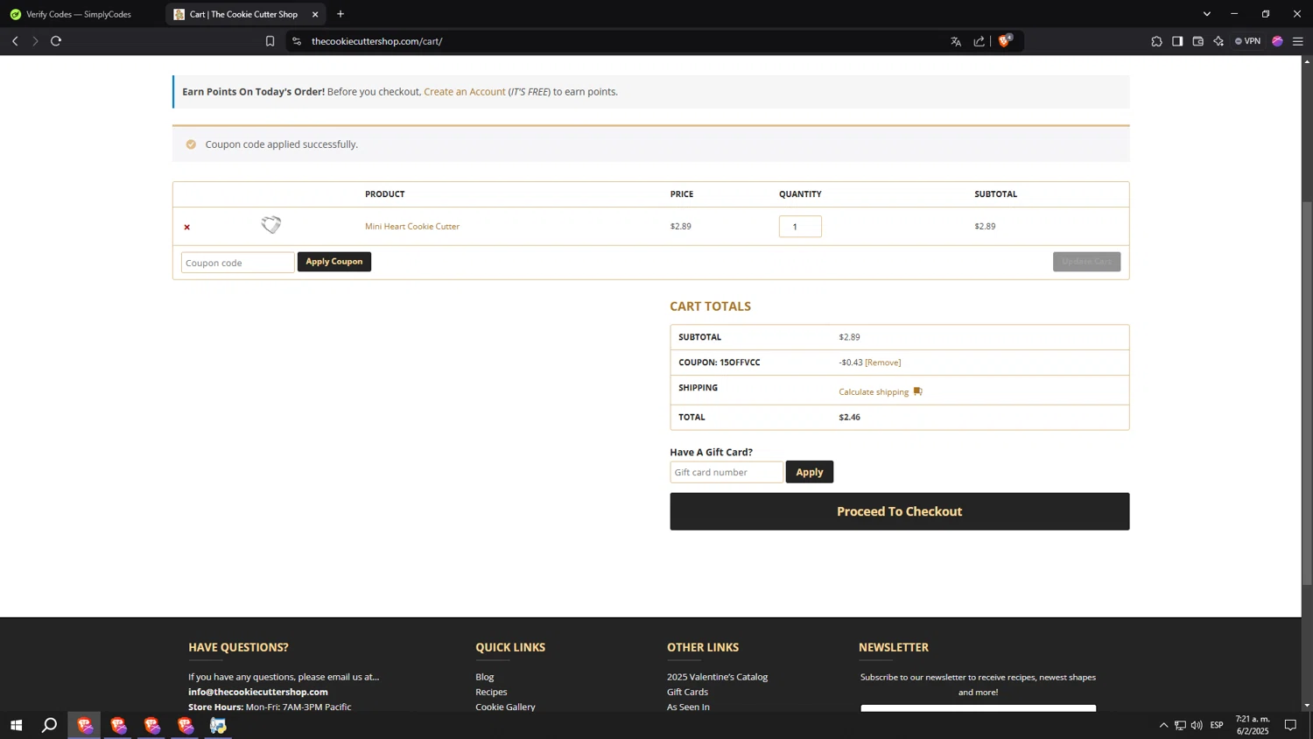Image resolution: width=1313 pixels, height=739 pixels.
Task: Apply the gift card
Action: (810, 472)
